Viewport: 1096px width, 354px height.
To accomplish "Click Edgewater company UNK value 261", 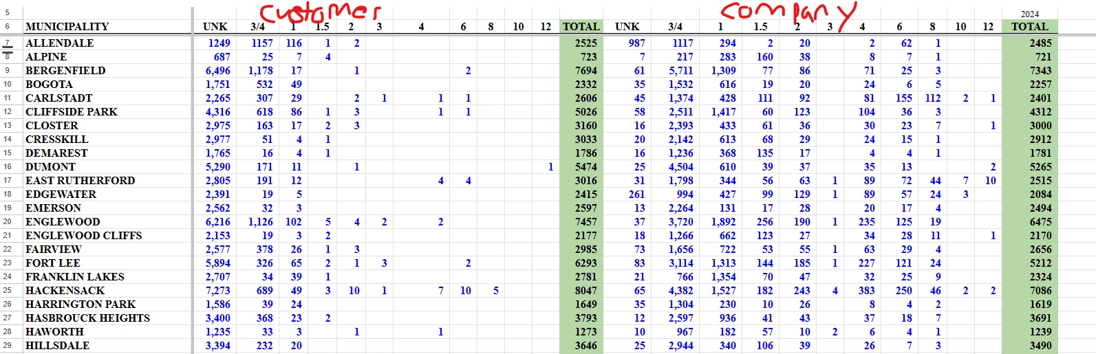I will click(636, 195).
